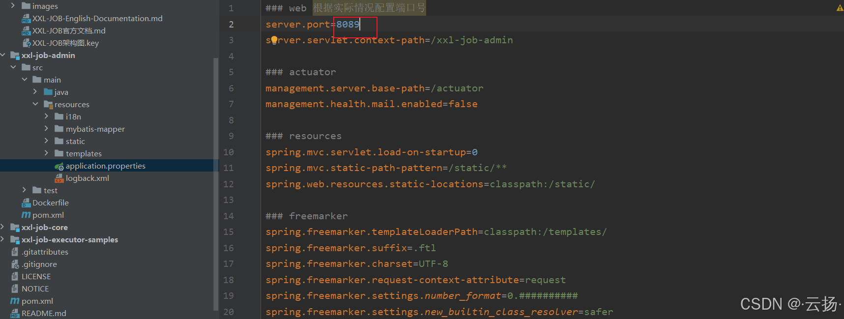Expand the static folder
This screenshot has height=319, width=844.
point(47,141)
